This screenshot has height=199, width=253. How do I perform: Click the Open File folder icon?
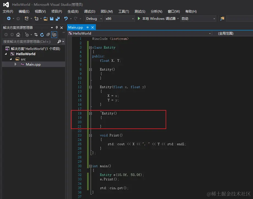[x=46, y=19]
